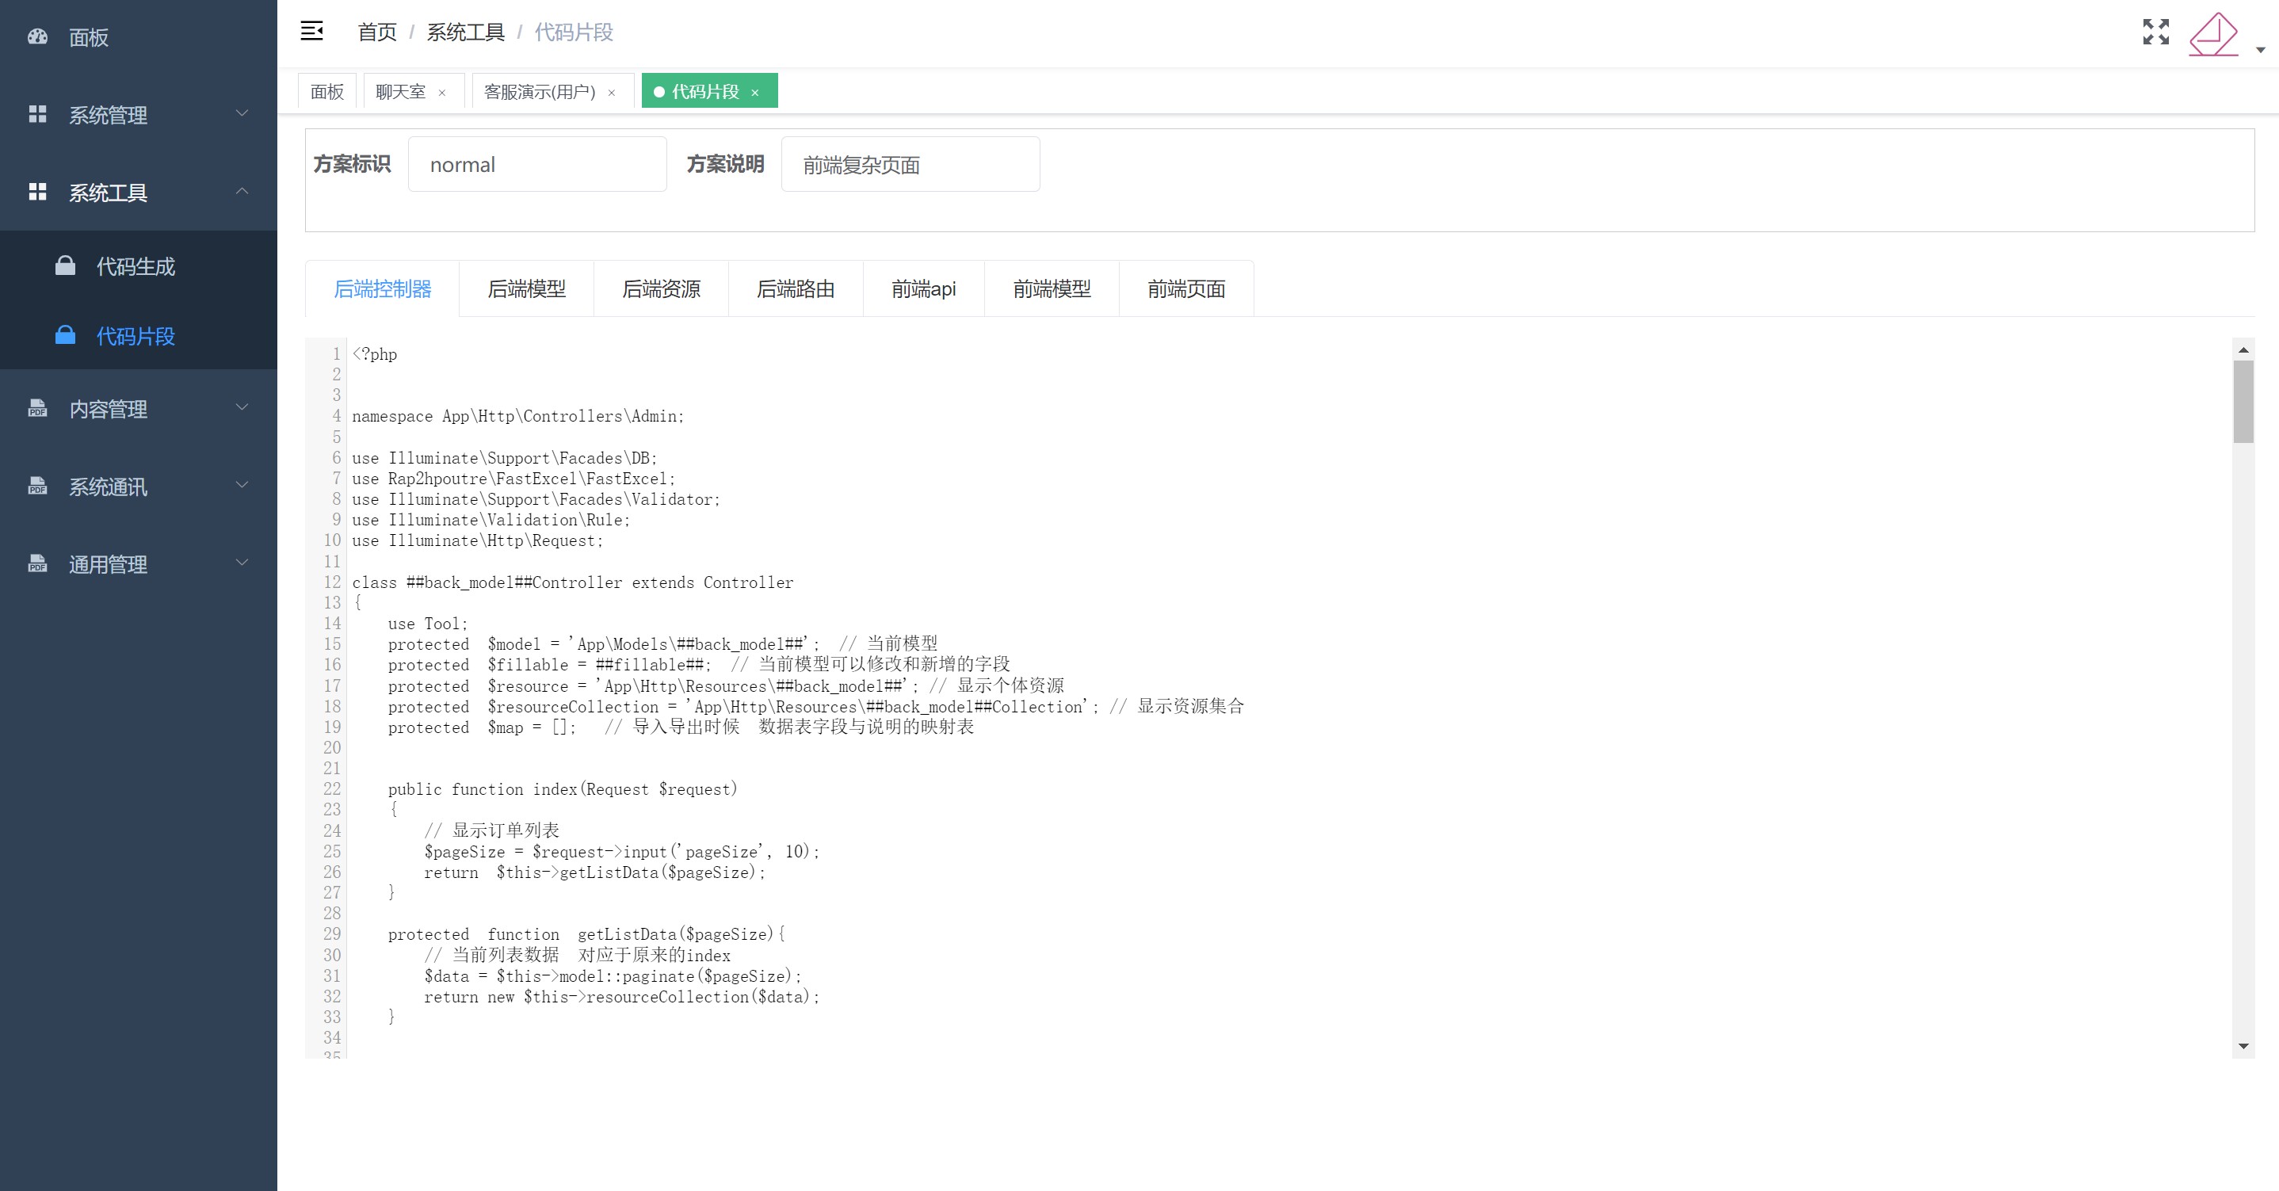Close the 客服演示(用户) tab

pyautogui.click(x=611, y=93)
